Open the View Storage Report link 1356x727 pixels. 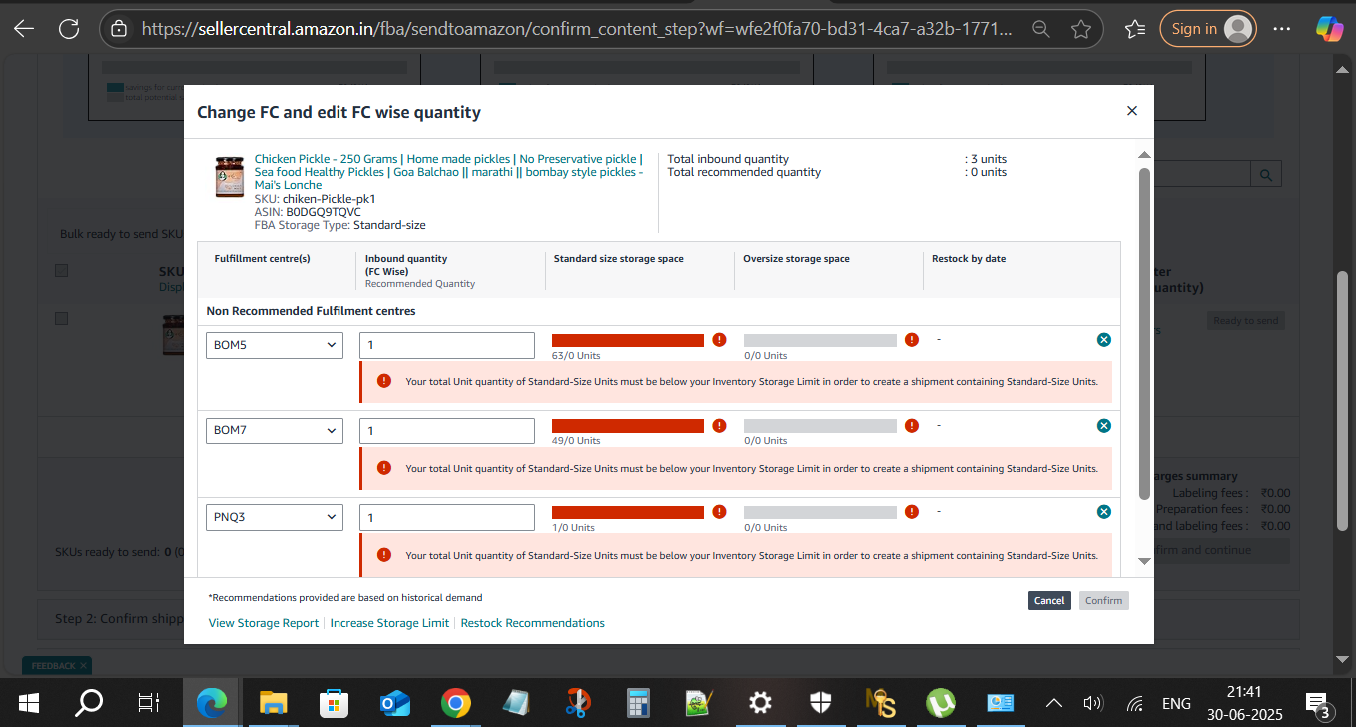(x=264, y=623)
